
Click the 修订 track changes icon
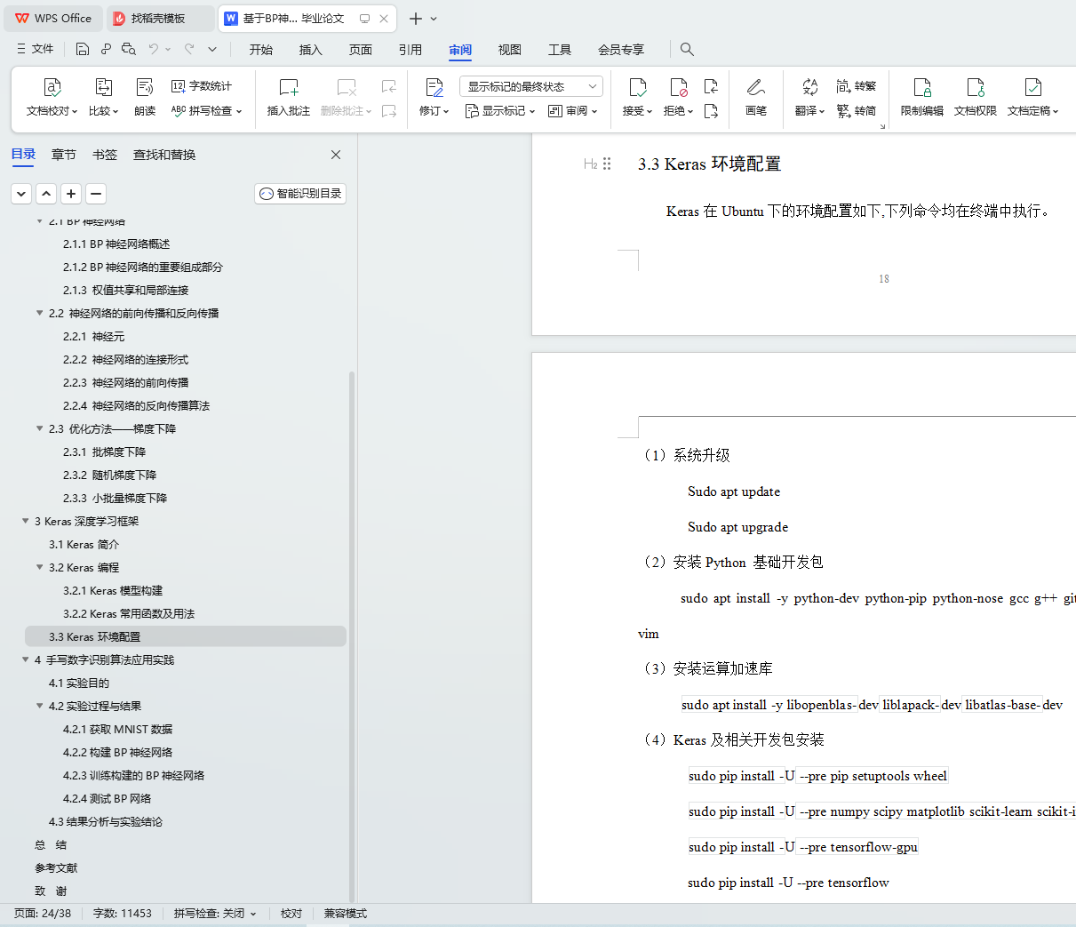[x=434, y=87]
